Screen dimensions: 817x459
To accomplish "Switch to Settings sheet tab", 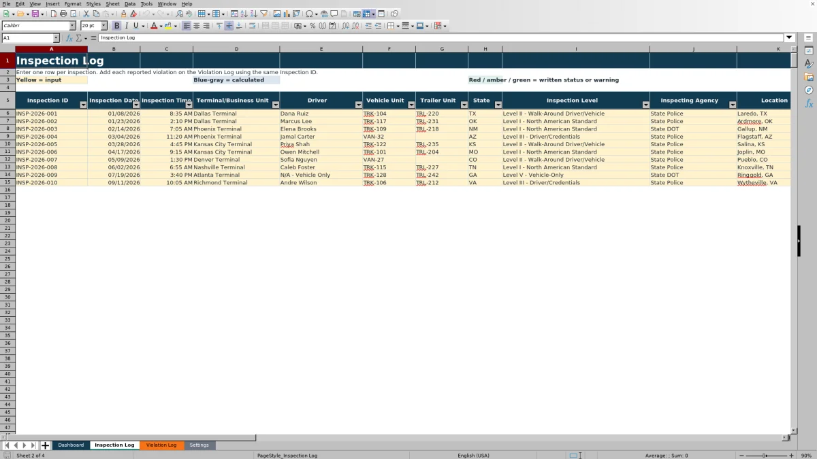I will 199,445.
